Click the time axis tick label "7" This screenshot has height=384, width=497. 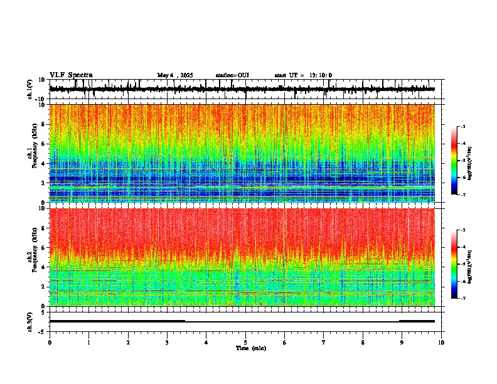[324, 343]
